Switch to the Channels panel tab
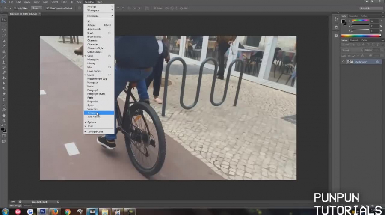Image resolution: width=385 pixels, height=215 pixels. (x=355, y=40)
